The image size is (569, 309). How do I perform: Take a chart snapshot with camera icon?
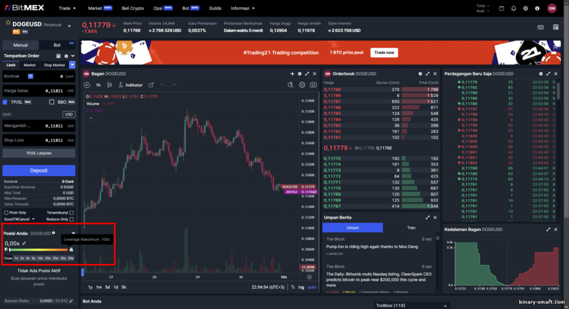[313, 85]
